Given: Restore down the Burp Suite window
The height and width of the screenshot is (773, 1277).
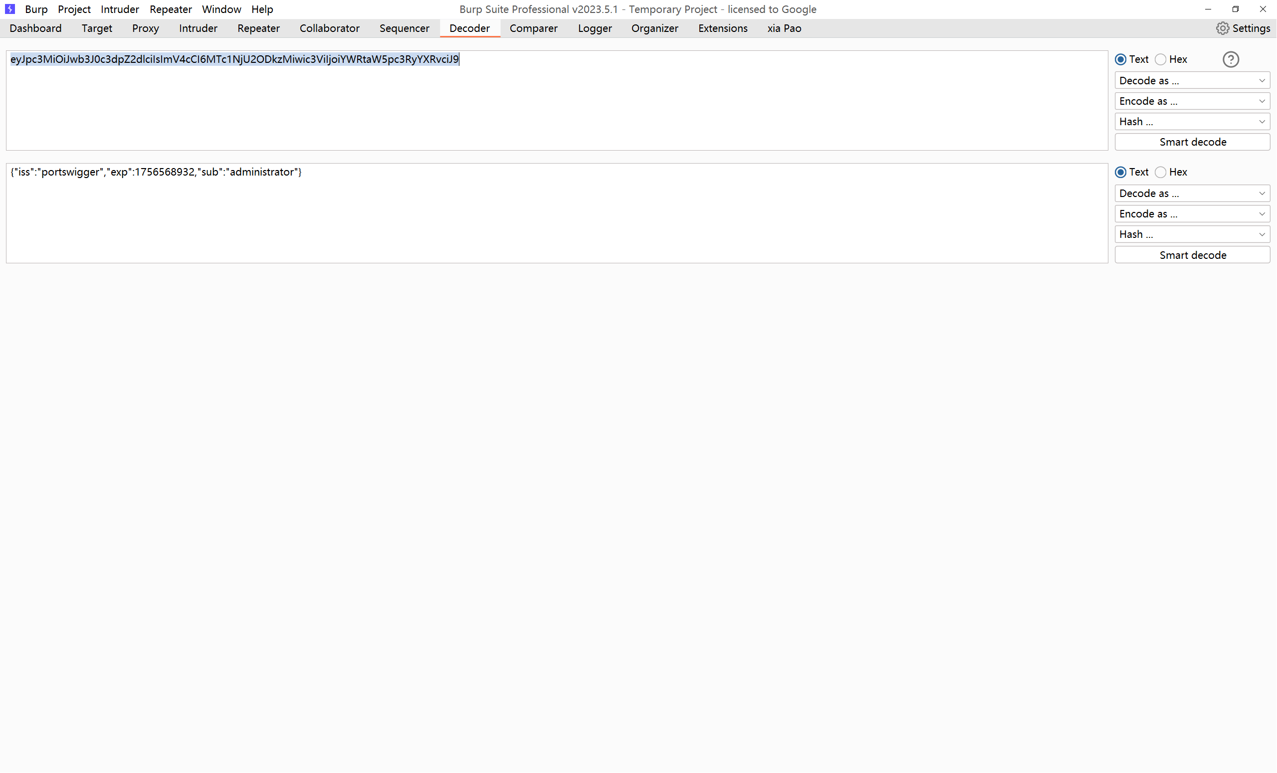Looking at the screenshot, I should 1235,9.
